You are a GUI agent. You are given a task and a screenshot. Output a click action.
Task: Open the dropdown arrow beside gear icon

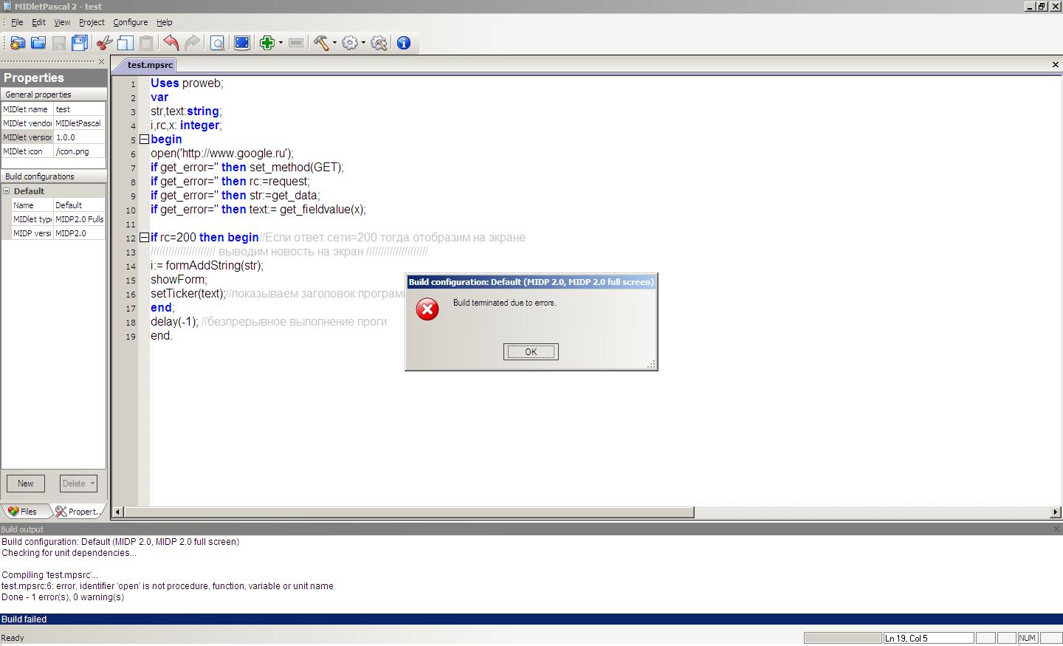coord(363,43)
